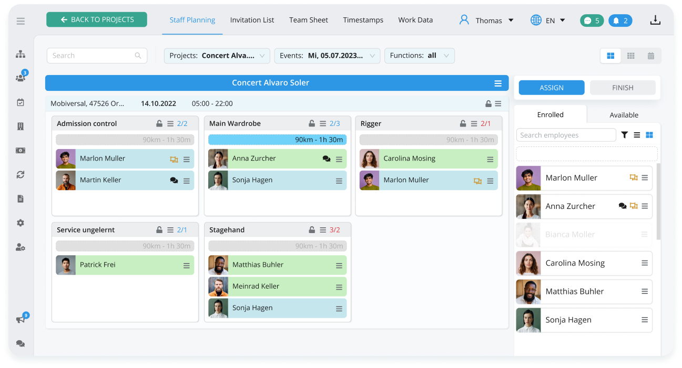682x368 pixels.
Task: Switch employee panel to grid view
Action: point(649,135)
